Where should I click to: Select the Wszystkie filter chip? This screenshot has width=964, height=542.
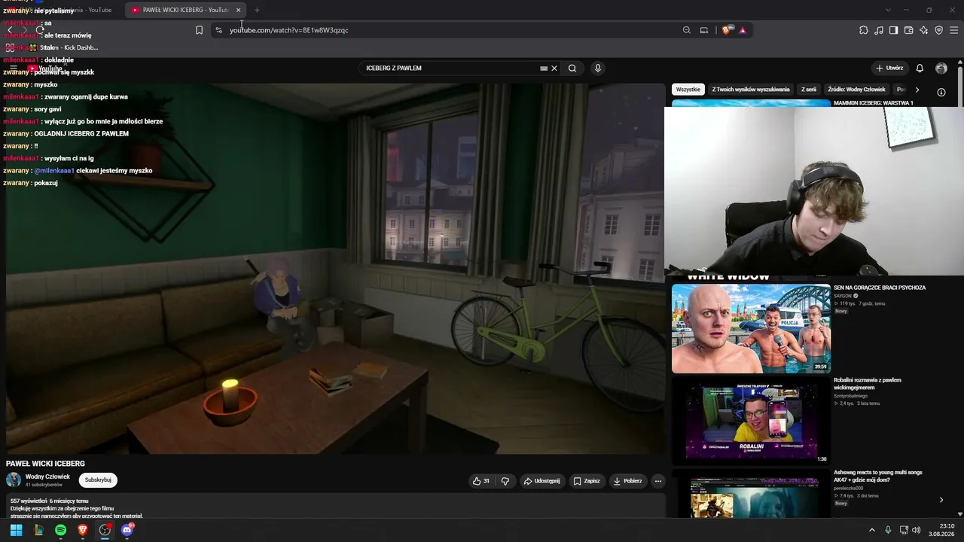click(688, 90)
